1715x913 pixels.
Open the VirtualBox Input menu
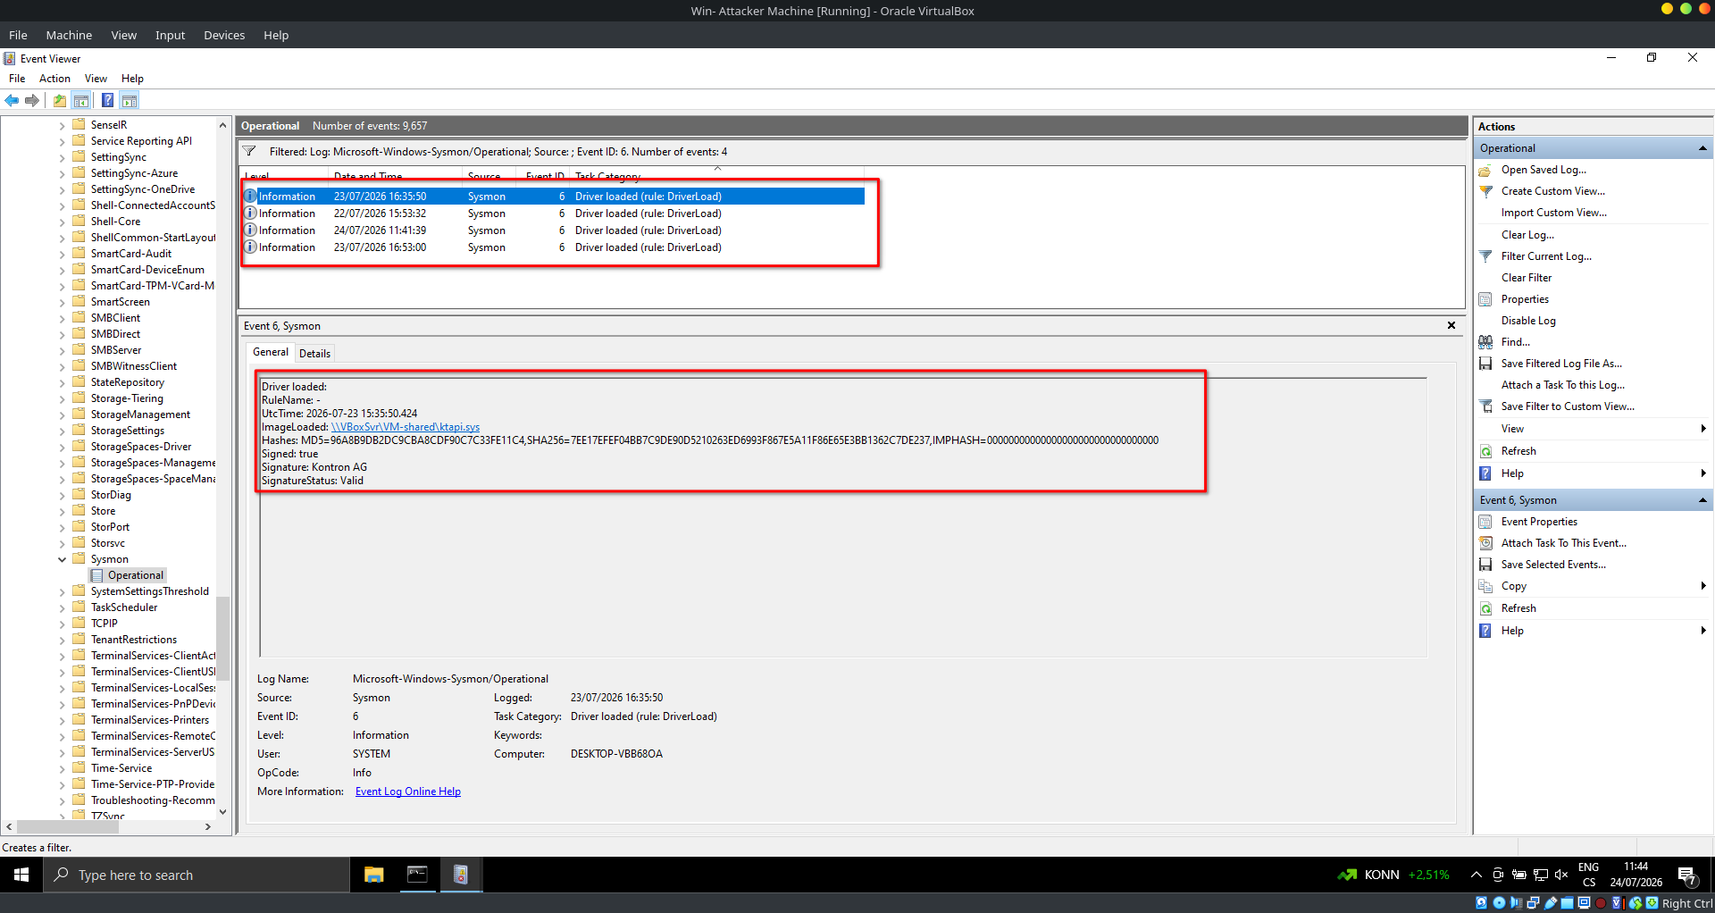[170, 35]
